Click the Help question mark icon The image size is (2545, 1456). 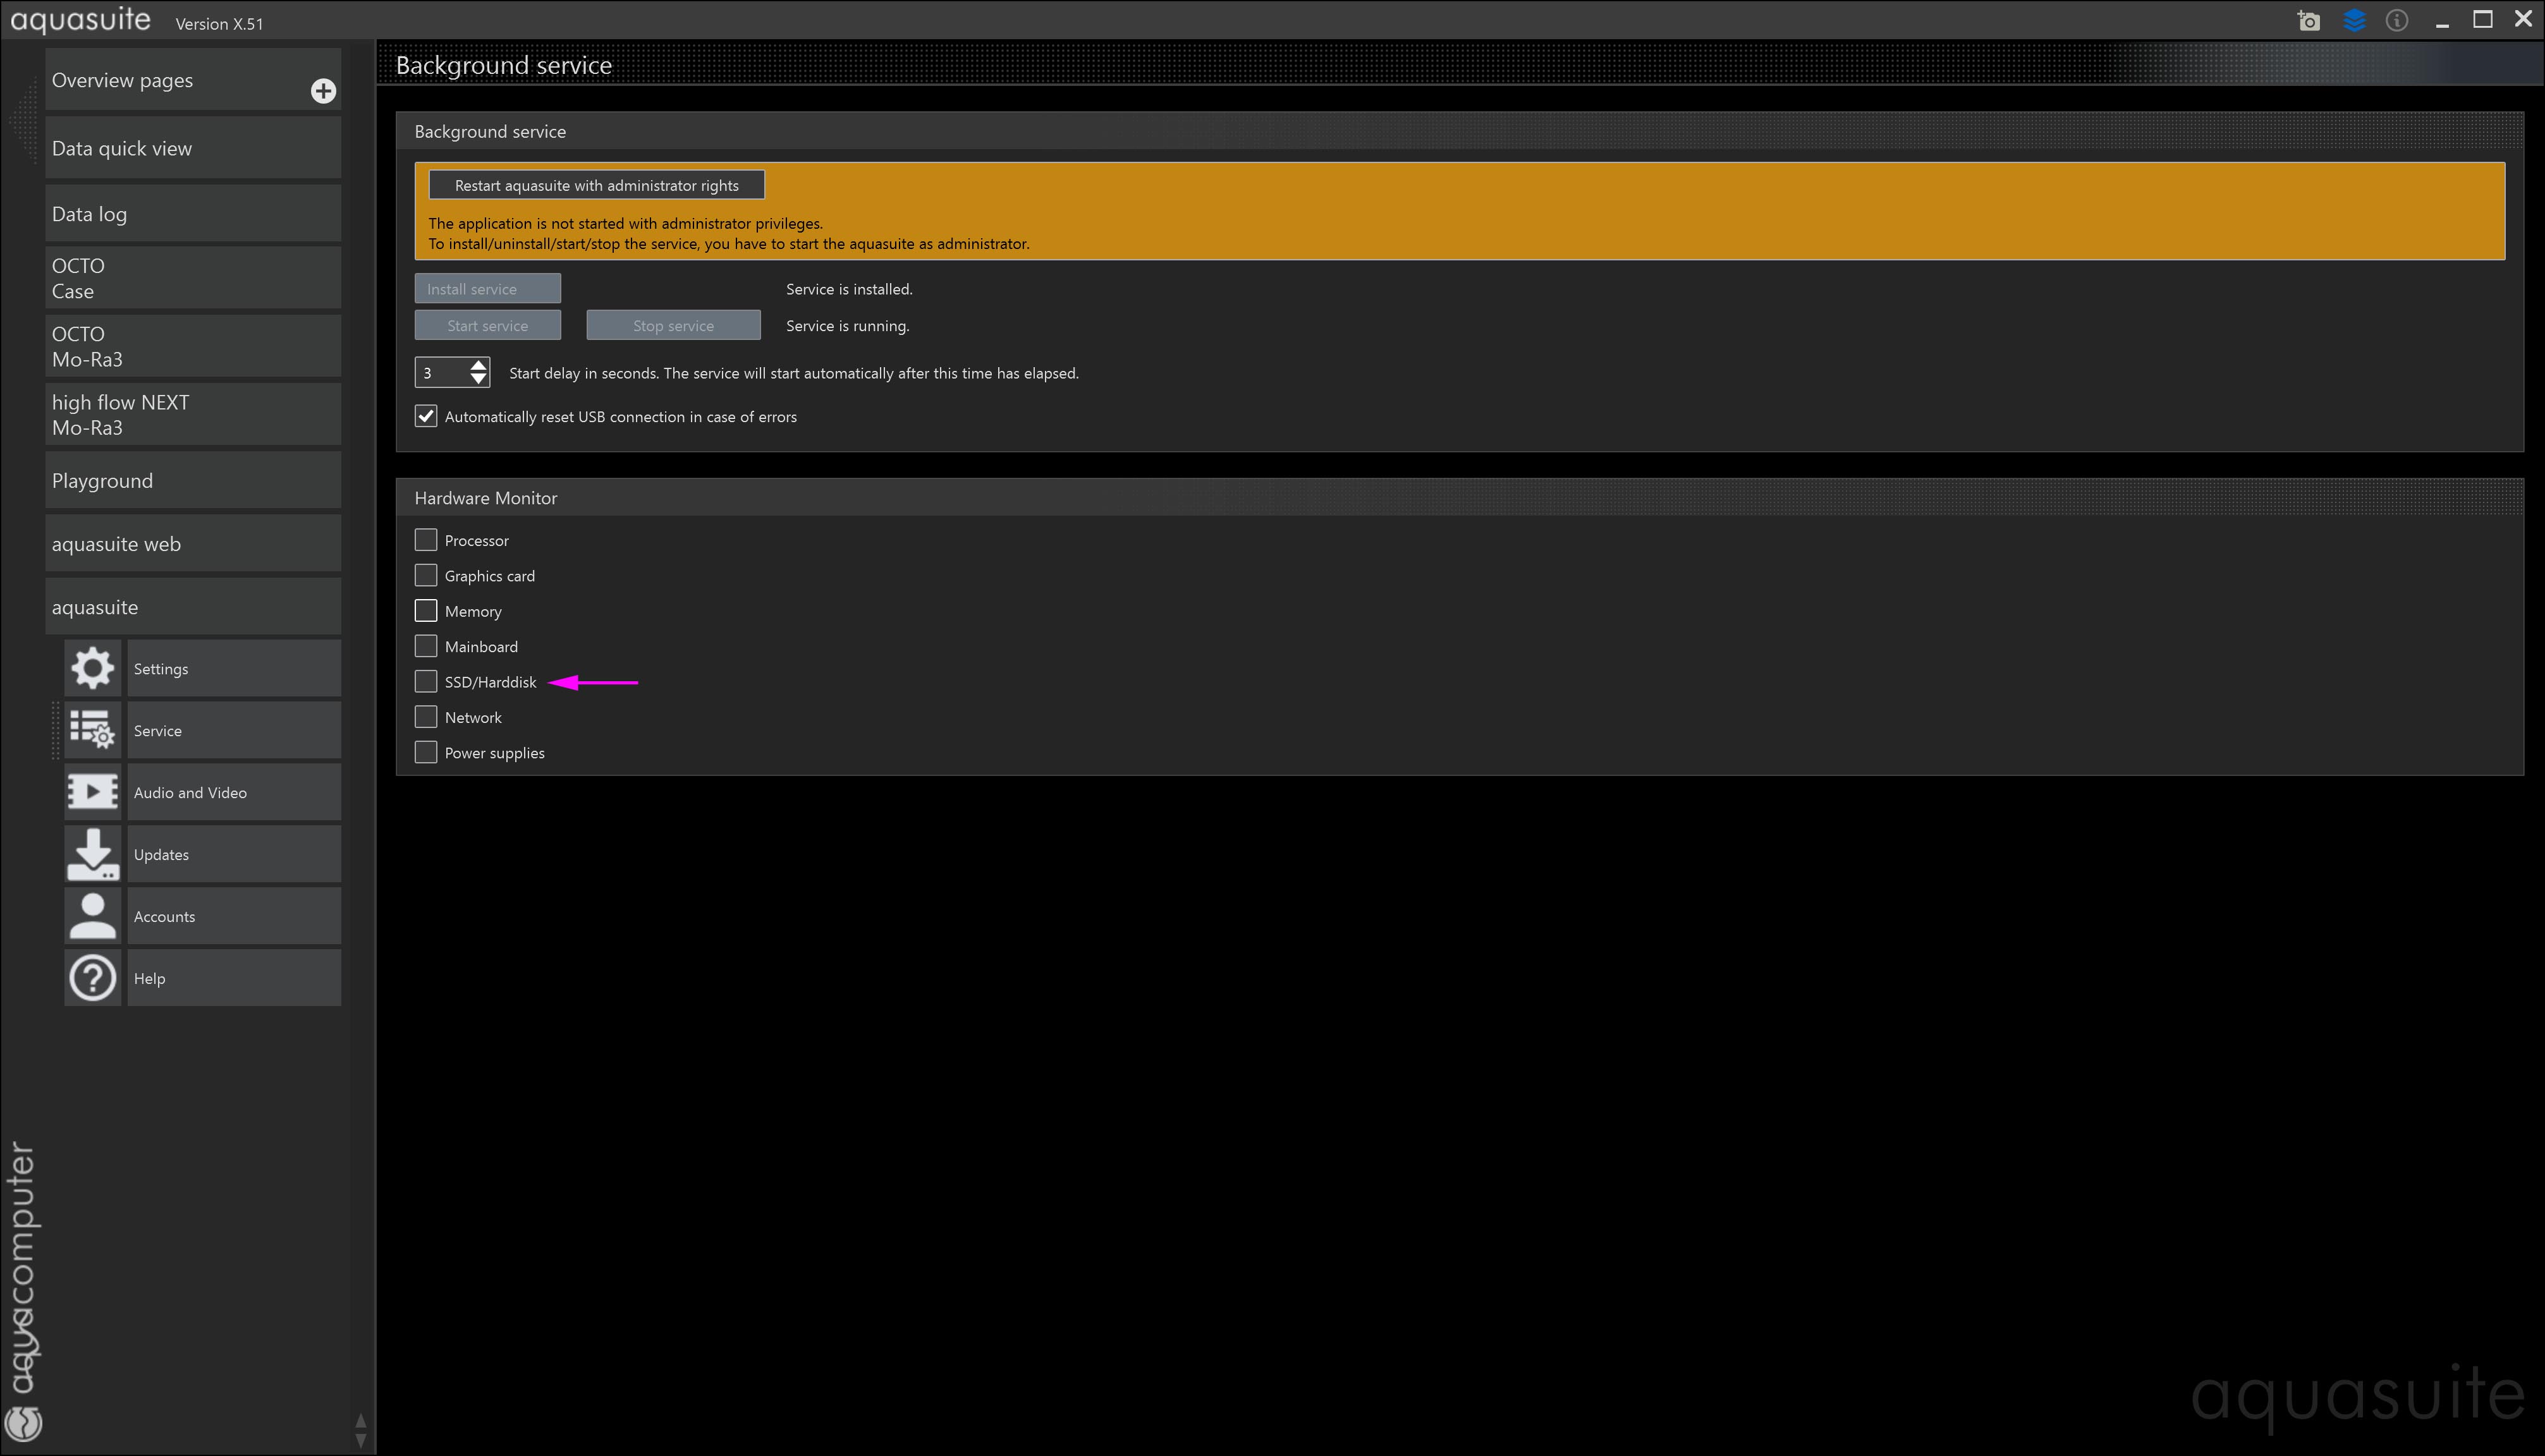pos(92,978)
